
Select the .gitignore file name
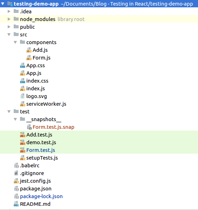(32, 174)
